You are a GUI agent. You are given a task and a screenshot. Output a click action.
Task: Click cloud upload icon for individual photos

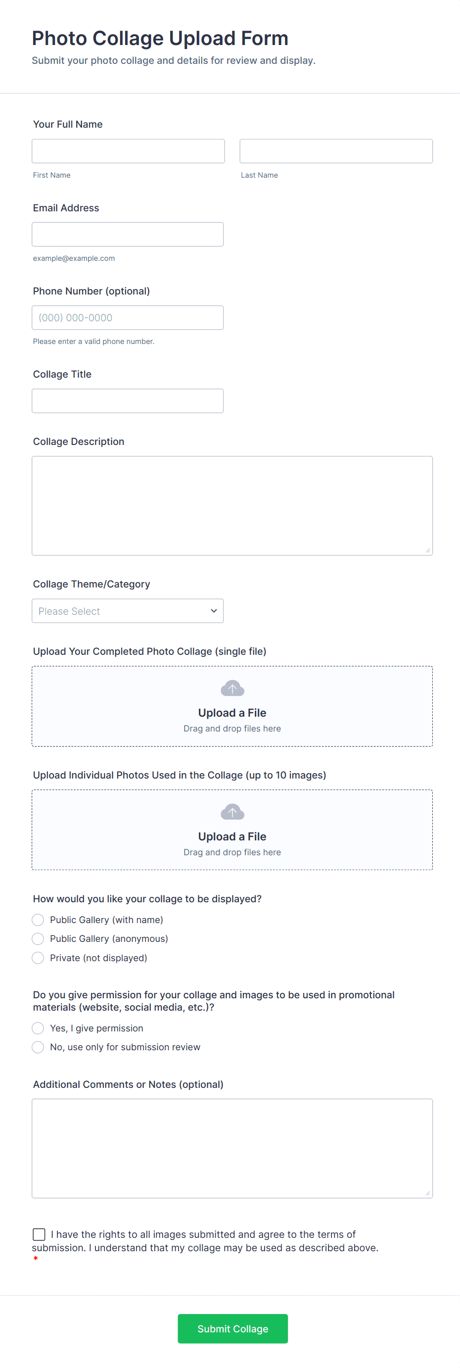[232, 812]
